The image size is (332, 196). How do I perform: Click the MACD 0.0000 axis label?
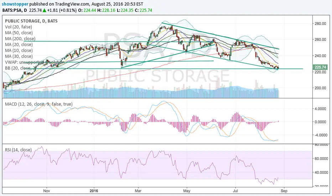click(320, 122)
